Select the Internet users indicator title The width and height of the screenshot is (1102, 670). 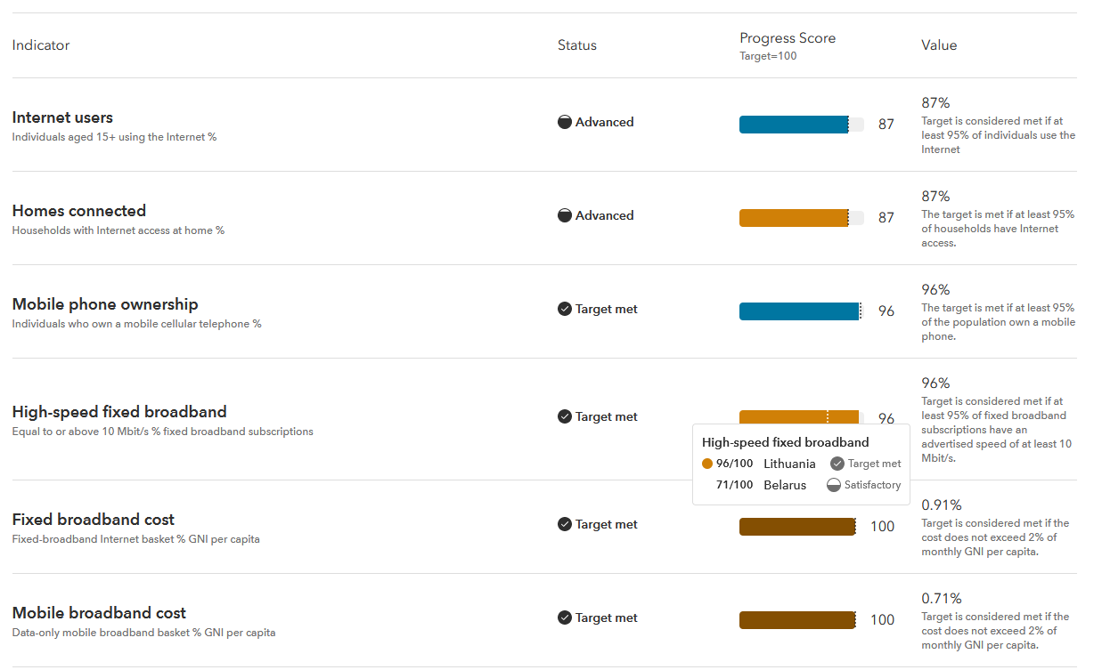pyautogui.click(x=62, y=117)
